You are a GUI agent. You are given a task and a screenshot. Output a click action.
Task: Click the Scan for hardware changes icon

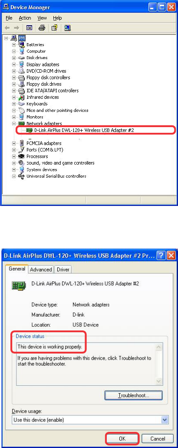[x=67, y=28]
